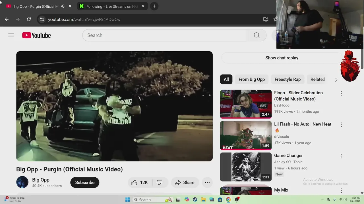Select the From Big Opp chip
This screenshot has width=364, height=204.
click(252, 79)
